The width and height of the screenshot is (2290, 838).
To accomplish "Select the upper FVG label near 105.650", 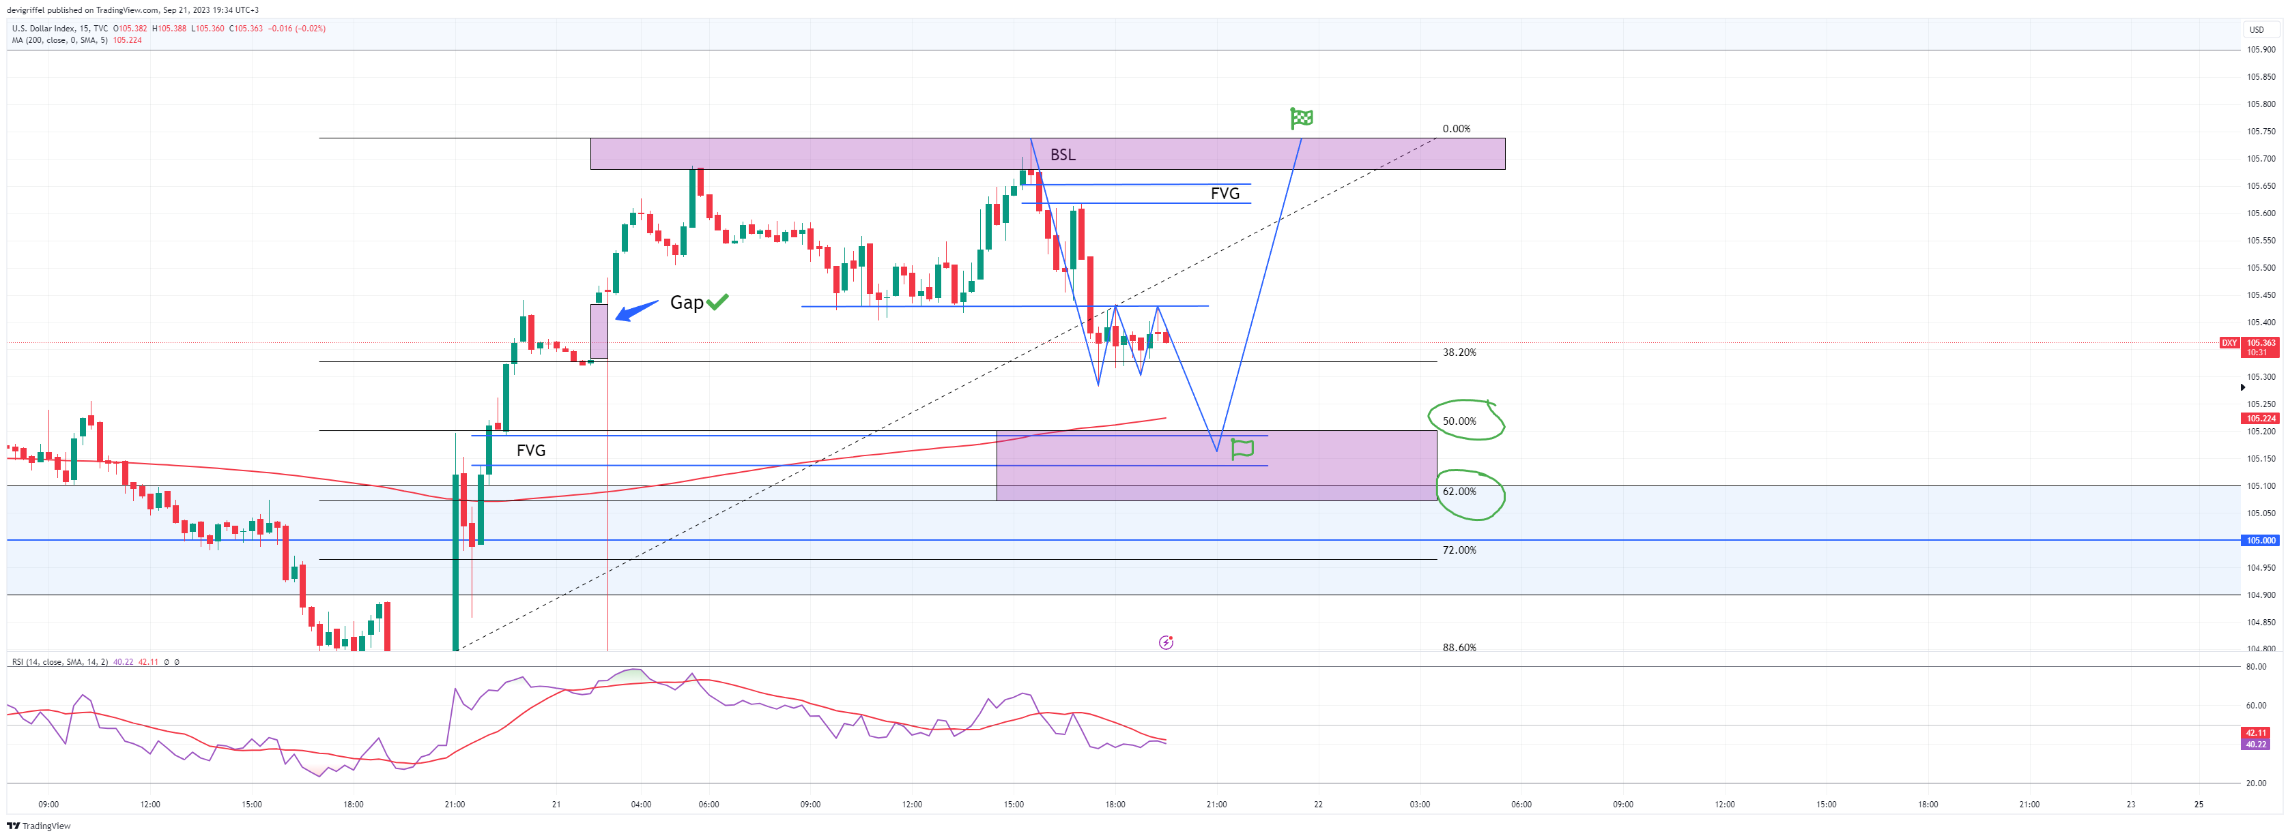I will [x=1225, y=194].
